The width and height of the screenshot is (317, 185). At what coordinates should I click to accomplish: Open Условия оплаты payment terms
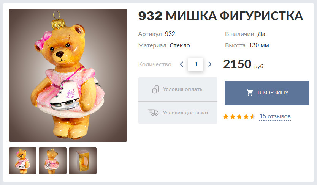pos(178,89)
